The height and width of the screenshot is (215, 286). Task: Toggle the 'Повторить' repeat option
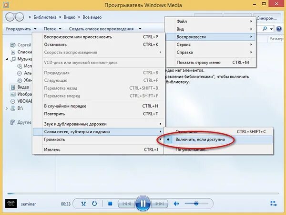[99, 114]
